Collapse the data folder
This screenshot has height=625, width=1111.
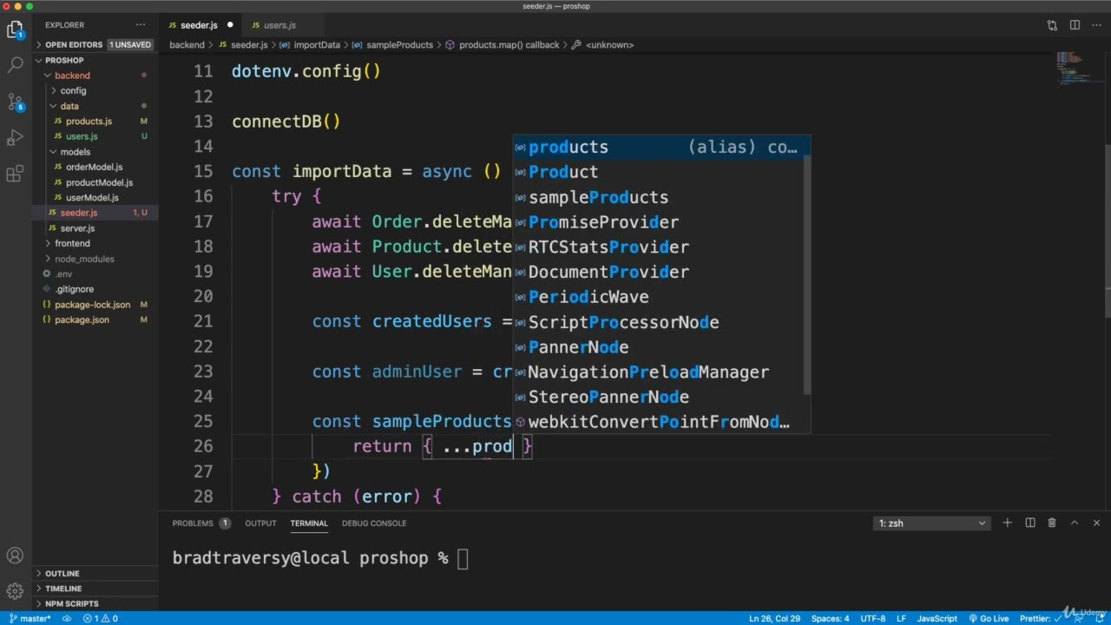(54, 106)
